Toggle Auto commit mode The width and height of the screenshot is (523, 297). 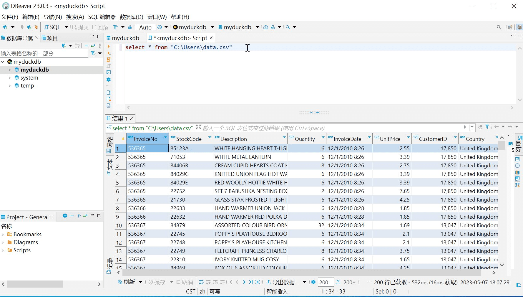pos(145,27)
